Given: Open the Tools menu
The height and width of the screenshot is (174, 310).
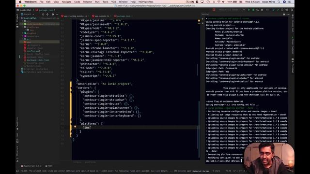Looking at the screenshot, I should 106,2.
